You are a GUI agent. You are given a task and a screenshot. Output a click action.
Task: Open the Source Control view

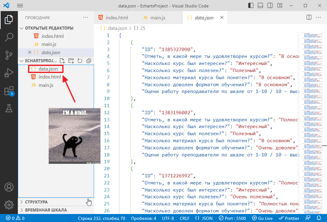[9, 55]
